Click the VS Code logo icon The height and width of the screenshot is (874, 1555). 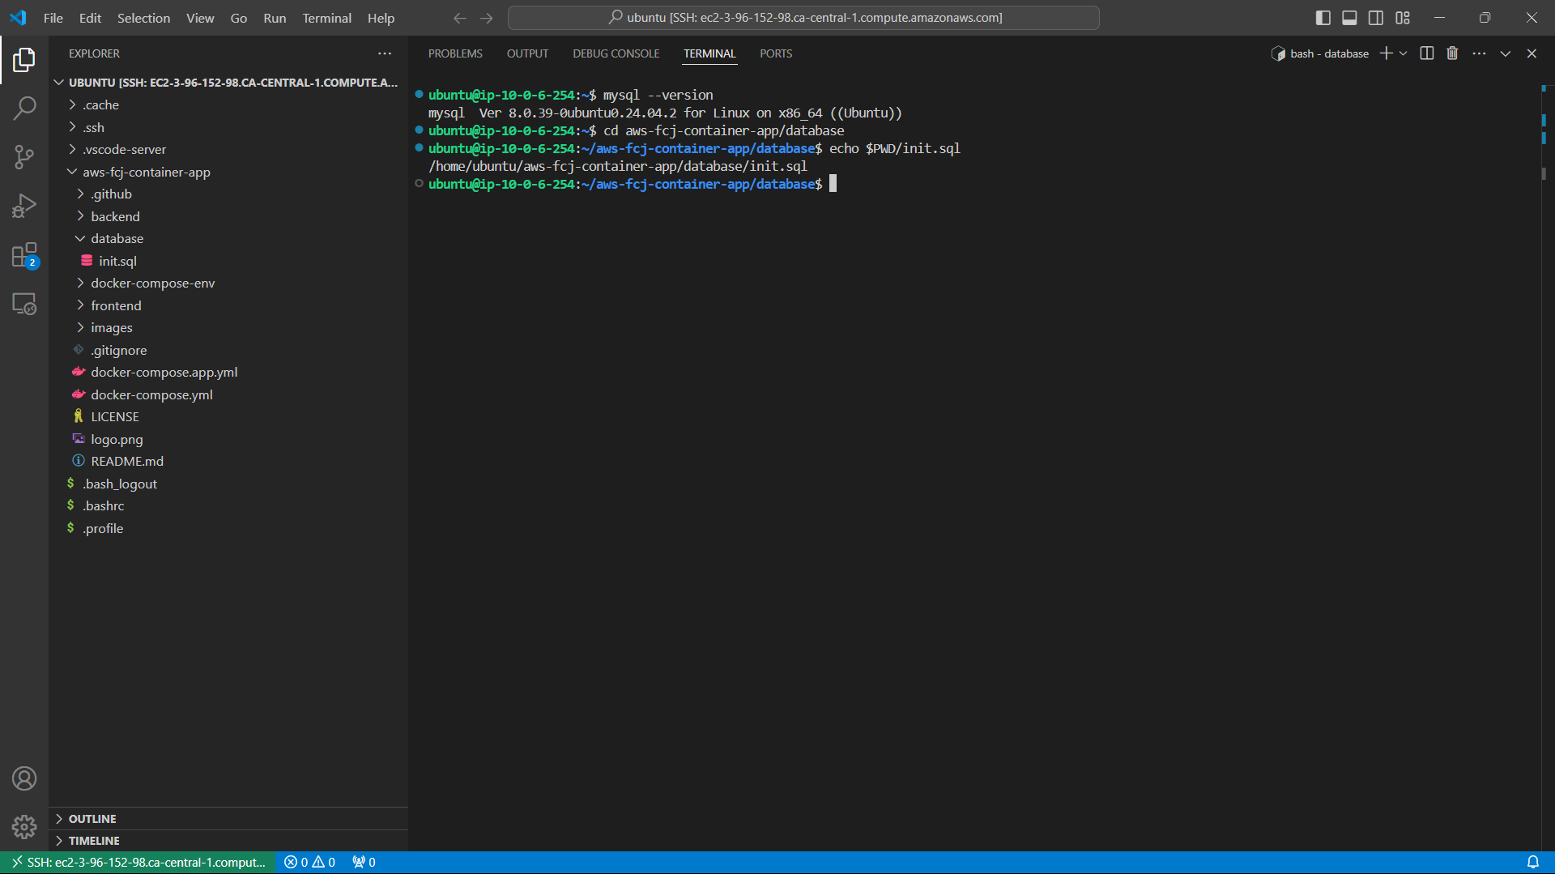[x=18, y=17]
